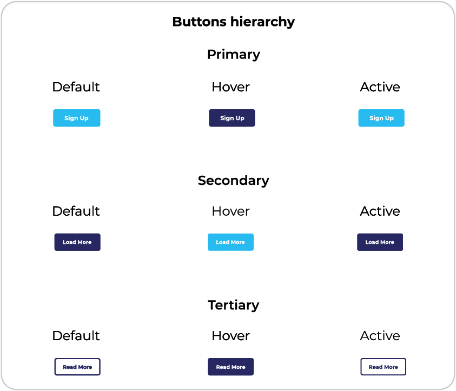Click the secondary active Load More button

[380, 242]
